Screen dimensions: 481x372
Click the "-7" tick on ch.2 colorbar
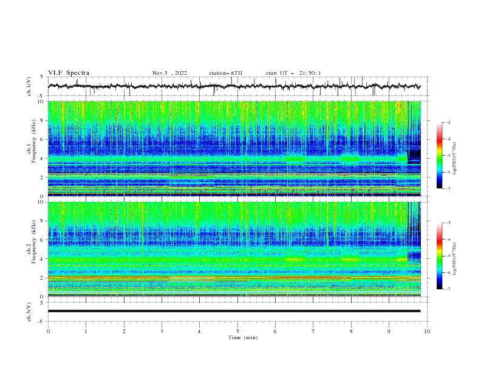click(x=448, y=289)
